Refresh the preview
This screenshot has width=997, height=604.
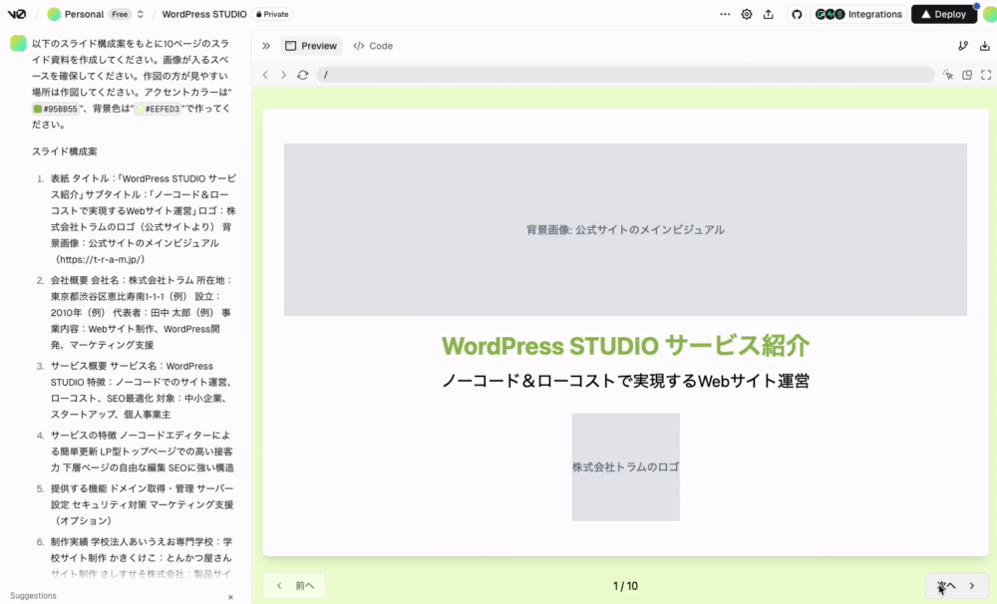(x=303, y=75)
